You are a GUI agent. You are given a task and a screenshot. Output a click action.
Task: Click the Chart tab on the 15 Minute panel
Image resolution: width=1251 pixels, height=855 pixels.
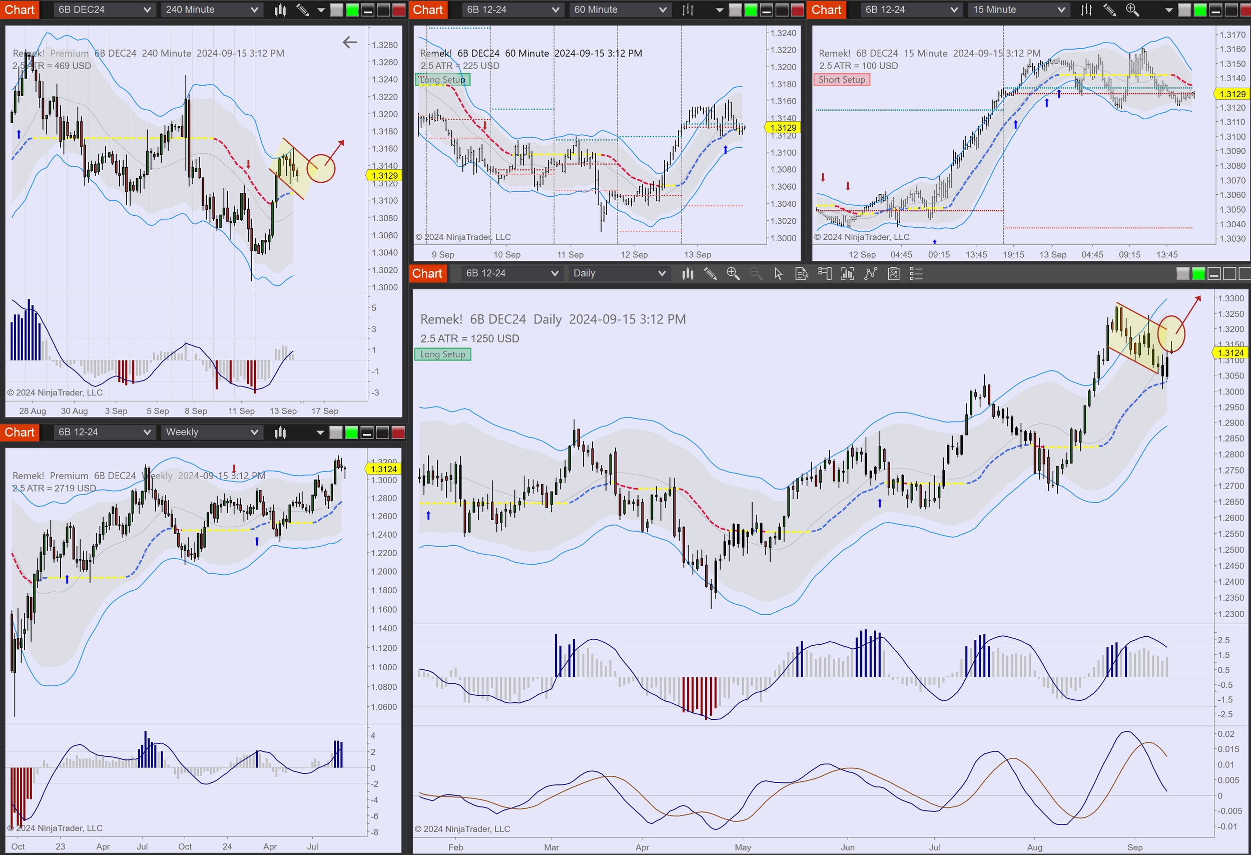[826, 9]
